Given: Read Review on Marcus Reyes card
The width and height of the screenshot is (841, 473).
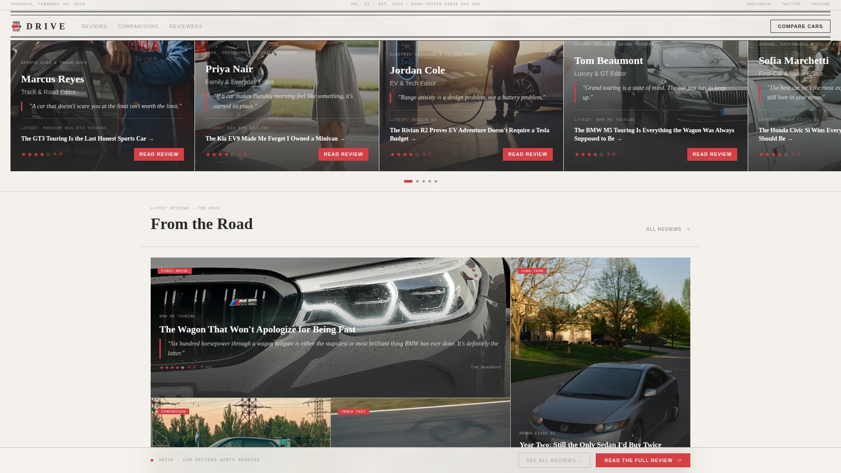Looking at the screenshot, I should point(159,154).
